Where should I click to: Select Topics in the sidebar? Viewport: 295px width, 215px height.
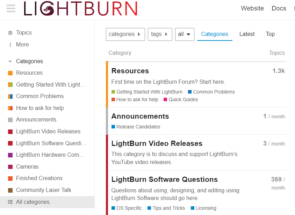[x=24, y=33]
